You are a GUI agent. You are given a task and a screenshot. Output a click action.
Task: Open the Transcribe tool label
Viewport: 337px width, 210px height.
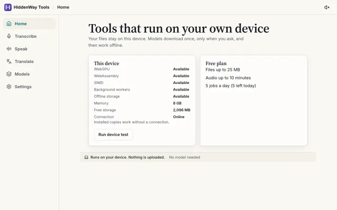tap(26, 36)
